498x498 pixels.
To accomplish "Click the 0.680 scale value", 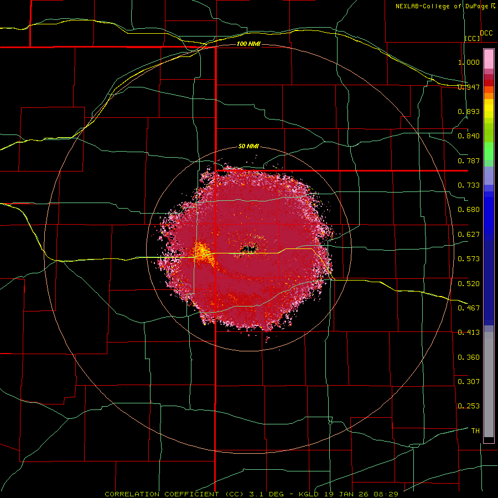I will click(469, 210).
